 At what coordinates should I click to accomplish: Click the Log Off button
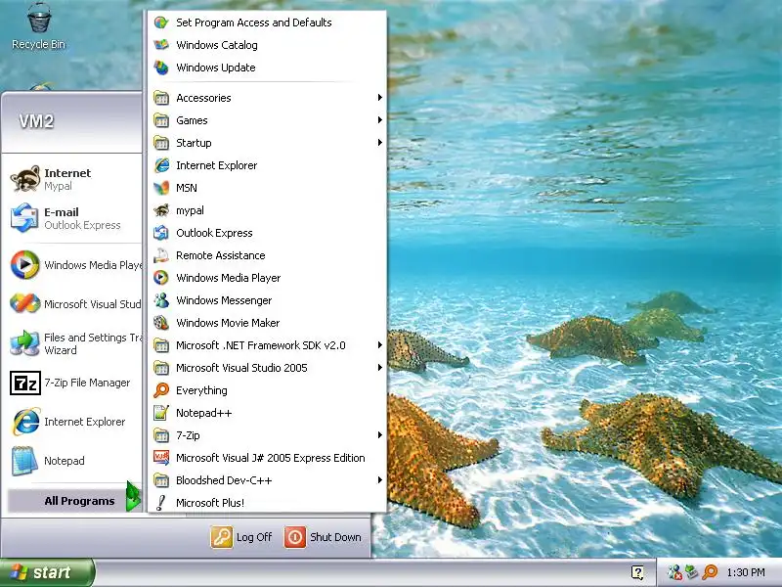[x=241, y=537]
